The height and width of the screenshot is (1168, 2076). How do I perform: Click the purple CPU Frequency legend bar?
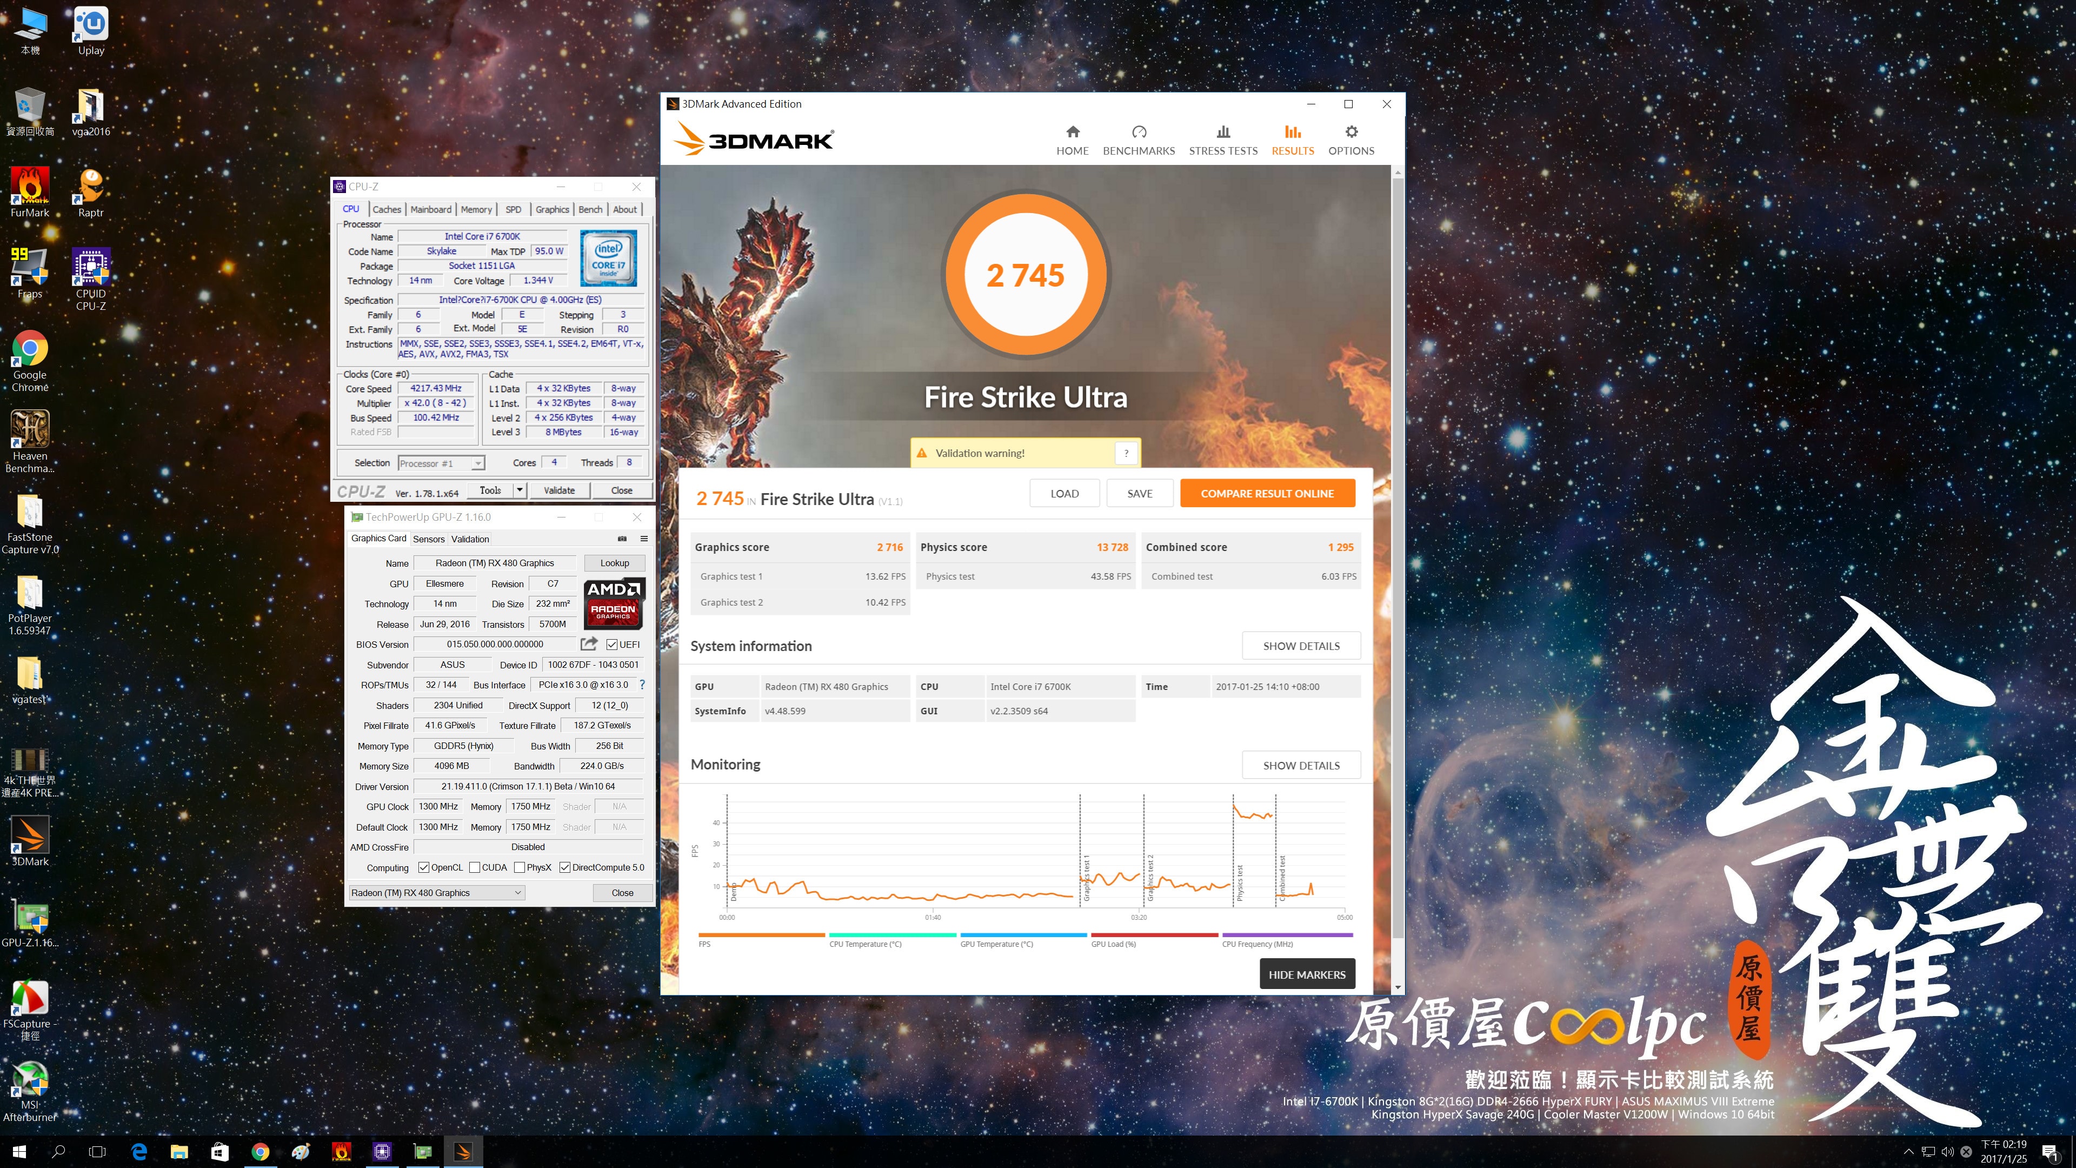coord(1287,935)
